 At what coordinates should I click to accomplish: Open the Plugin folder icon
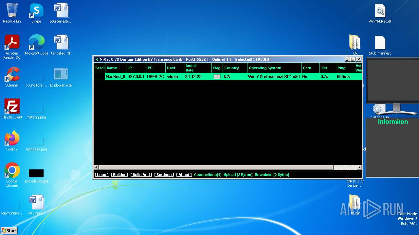point(355,205)
